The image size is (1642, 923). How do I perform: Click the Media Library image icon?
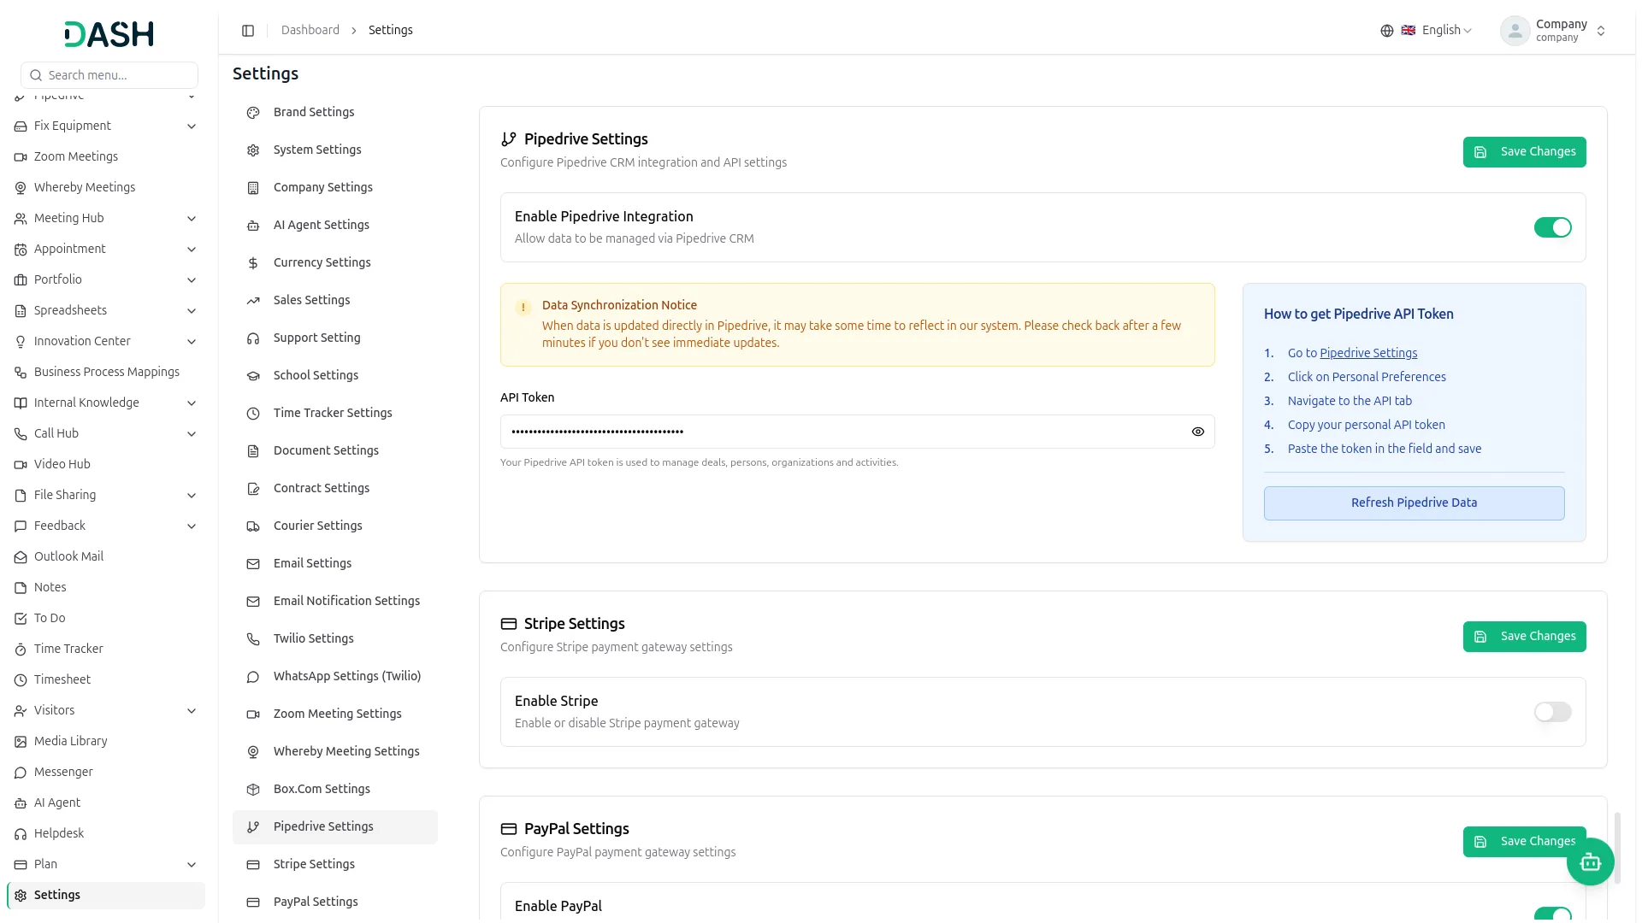(21, 742)
